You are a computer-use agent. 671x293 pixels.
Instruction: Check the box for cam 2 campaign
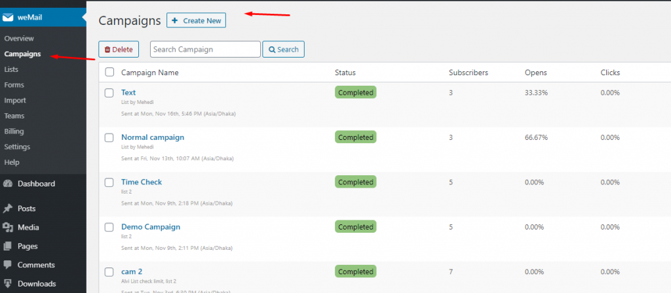pos(109,272)
